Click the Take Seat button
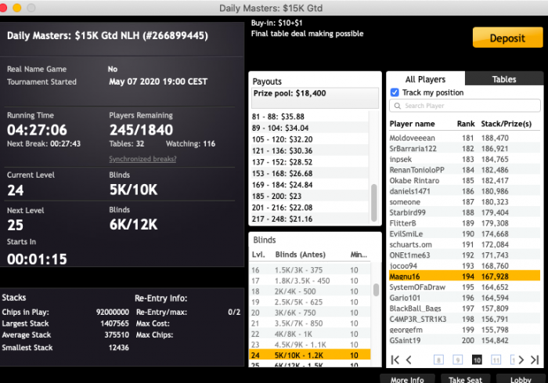 tap(465, 379)
